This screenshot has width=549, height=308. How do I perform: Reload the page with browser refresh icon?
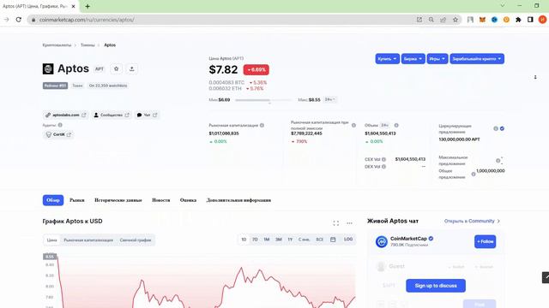(x=19, y=20)
